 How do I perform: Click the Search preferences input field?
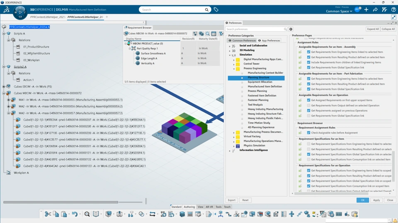(255, 29)
